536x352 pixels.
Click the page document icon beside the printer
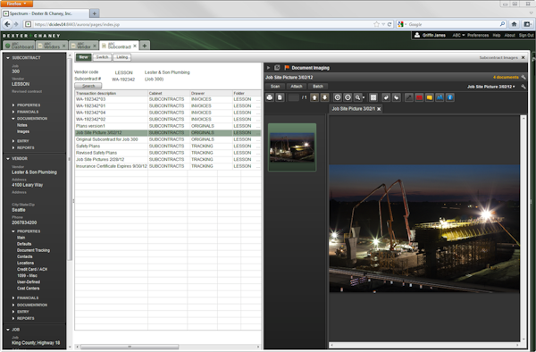coord(280,97)
